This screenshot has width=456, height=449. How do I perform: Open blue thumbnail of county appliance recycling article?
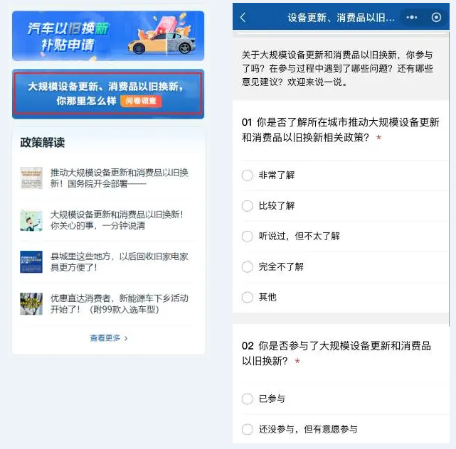31,262
